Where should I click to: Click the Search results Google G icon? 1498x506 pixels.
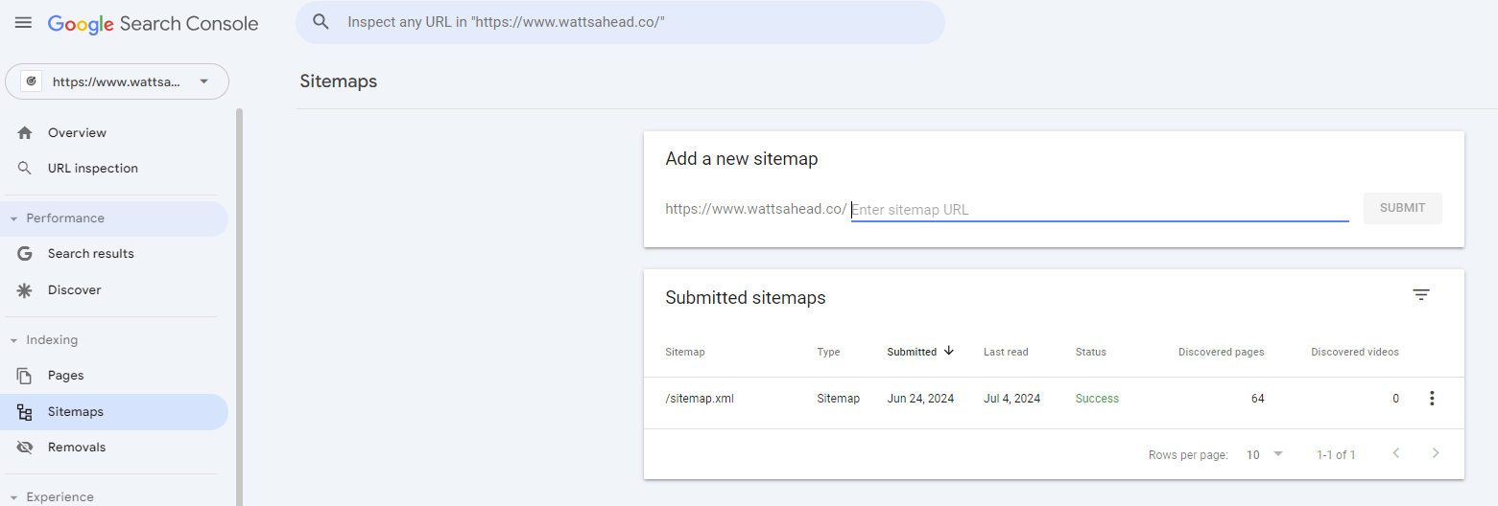tap(25, 254)
